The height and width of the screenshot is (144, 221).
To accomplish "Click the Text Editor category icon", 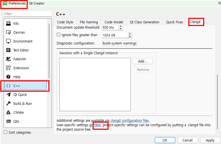I will click(8, 50).
